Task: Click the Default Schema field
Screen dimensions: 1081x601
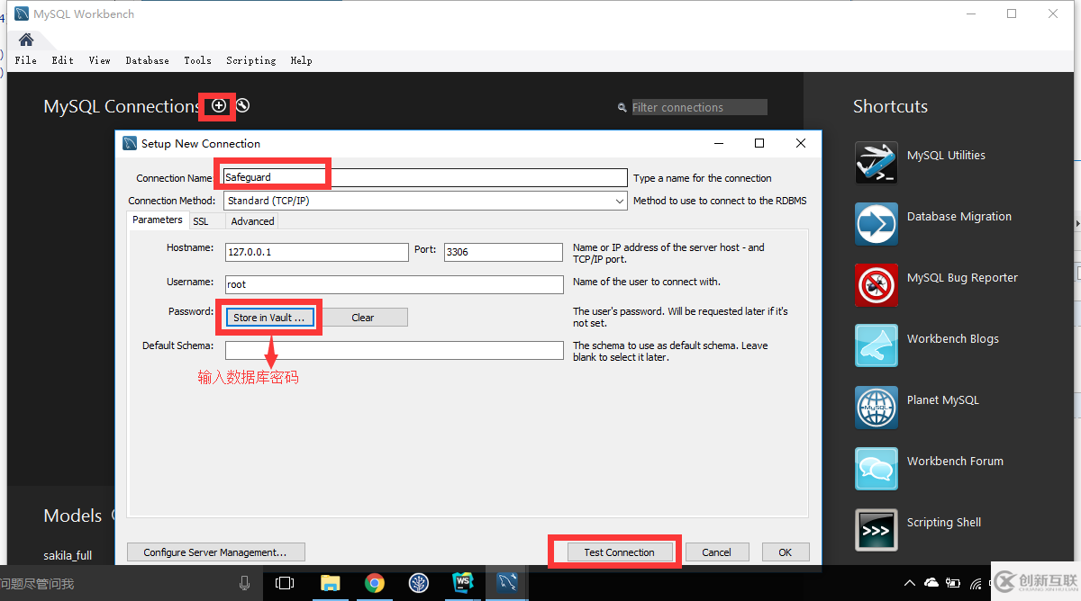Action: [x=394, y=350]
